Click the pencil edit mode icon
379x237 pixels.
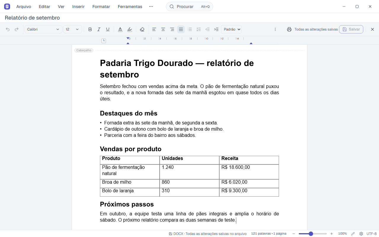[x=353, y=234]
